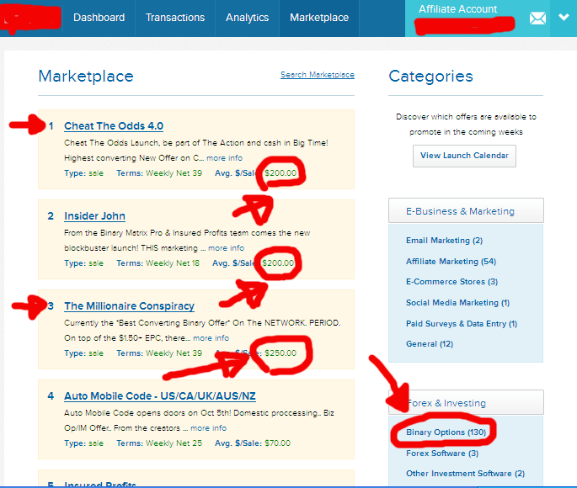Open Paid Surveys & Data Entry (1)

pyautogui.click(x=462, y=324)
